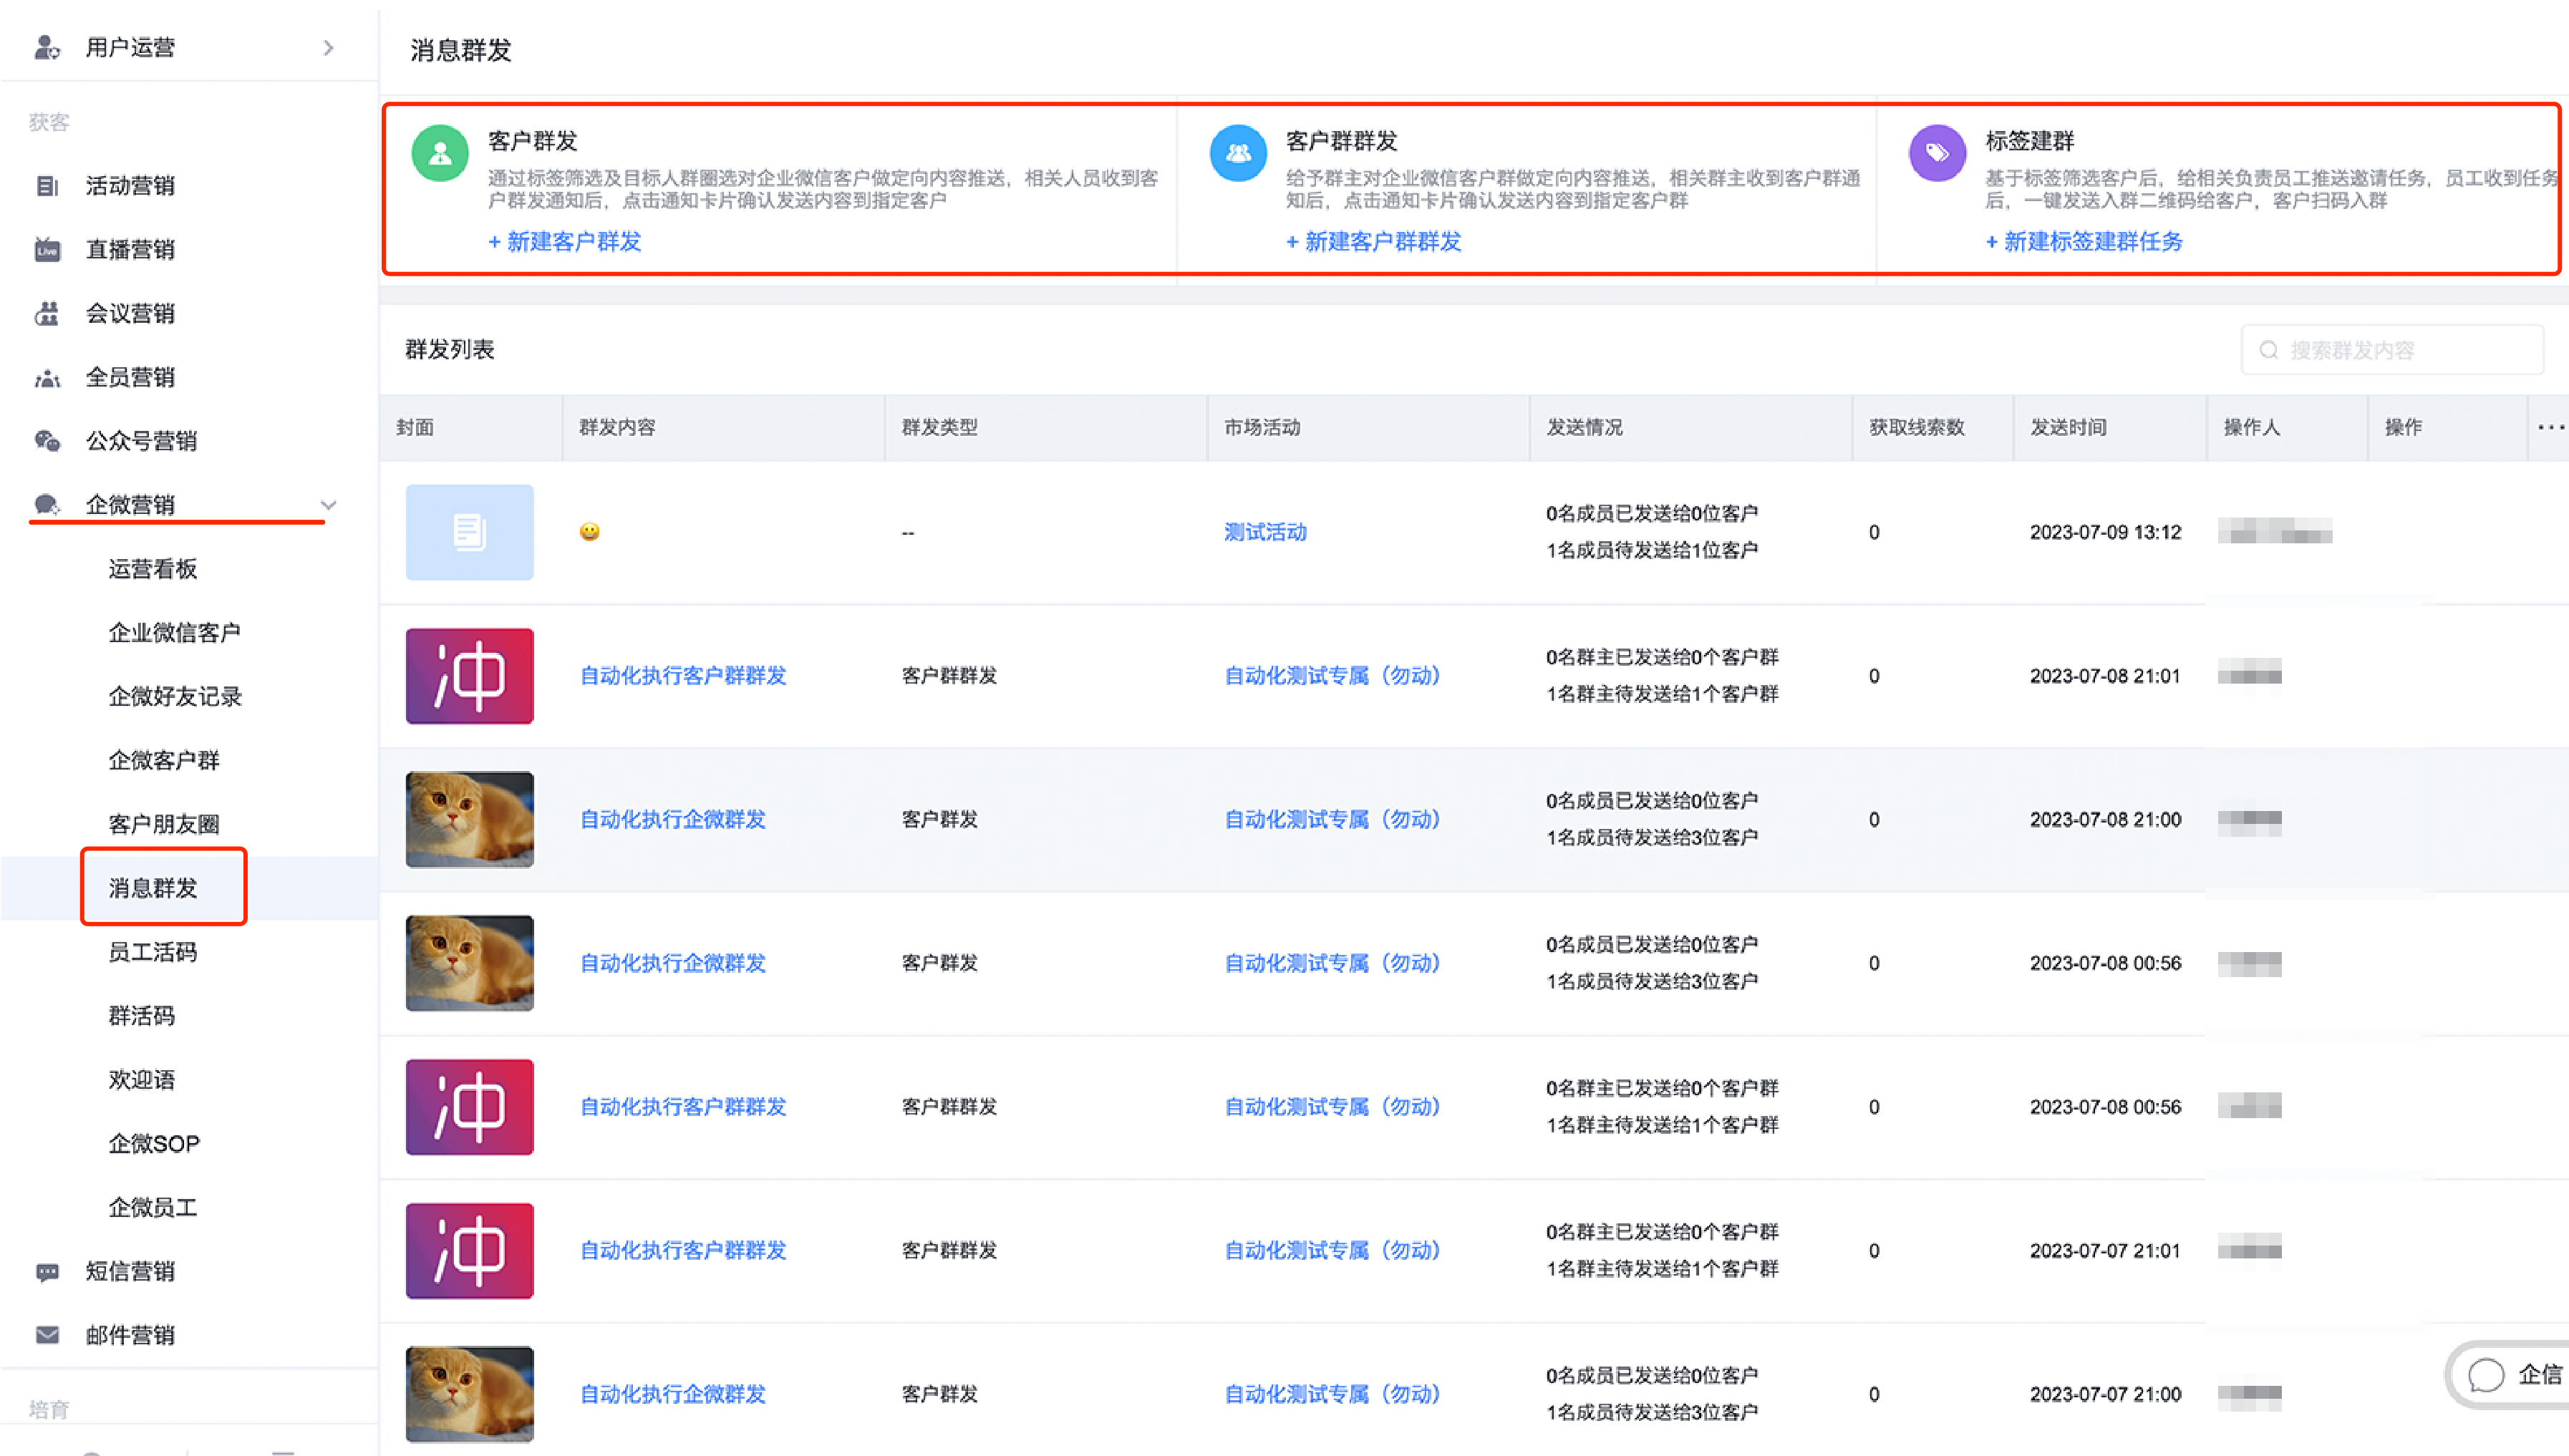Click 1名成员待发送给1位客户 status text

click(1653, 551)
